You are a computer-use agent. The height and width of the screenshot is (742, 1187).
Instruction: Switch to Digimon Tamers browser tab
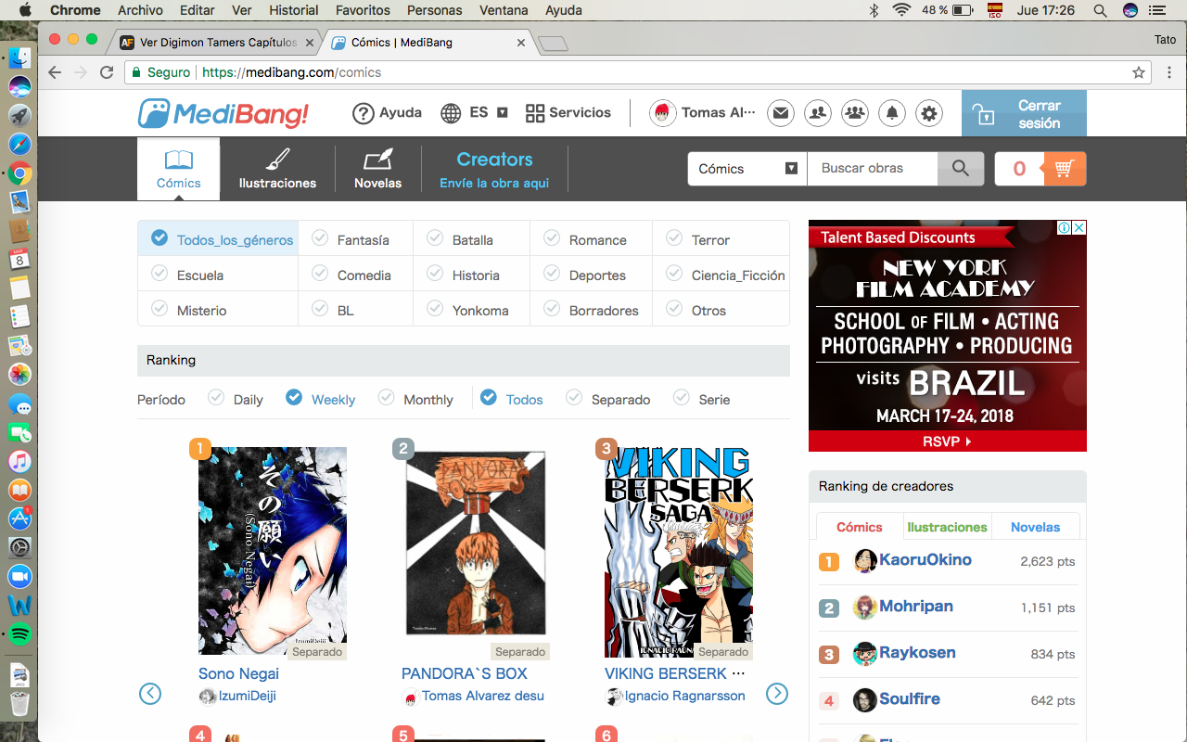(x=218, y=42)
